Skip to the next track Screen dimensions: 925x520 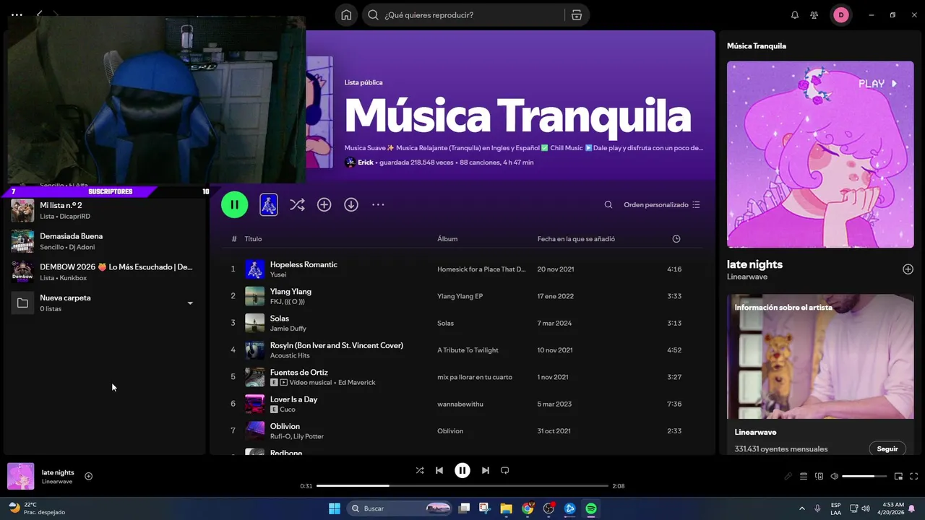(486, 470)
